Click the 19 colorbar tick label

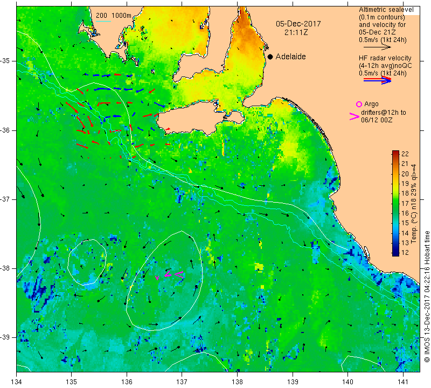405,183
